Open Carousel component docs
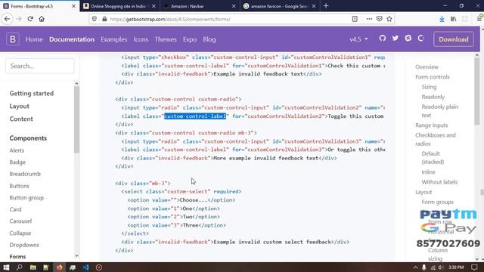The image size is (484, 272). pos(20,221)
